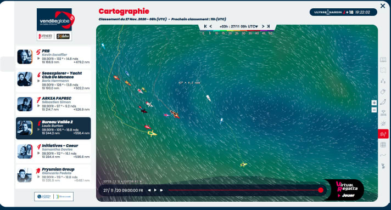Click the bottom-most icon in the right toolbar

pos(383,166)
